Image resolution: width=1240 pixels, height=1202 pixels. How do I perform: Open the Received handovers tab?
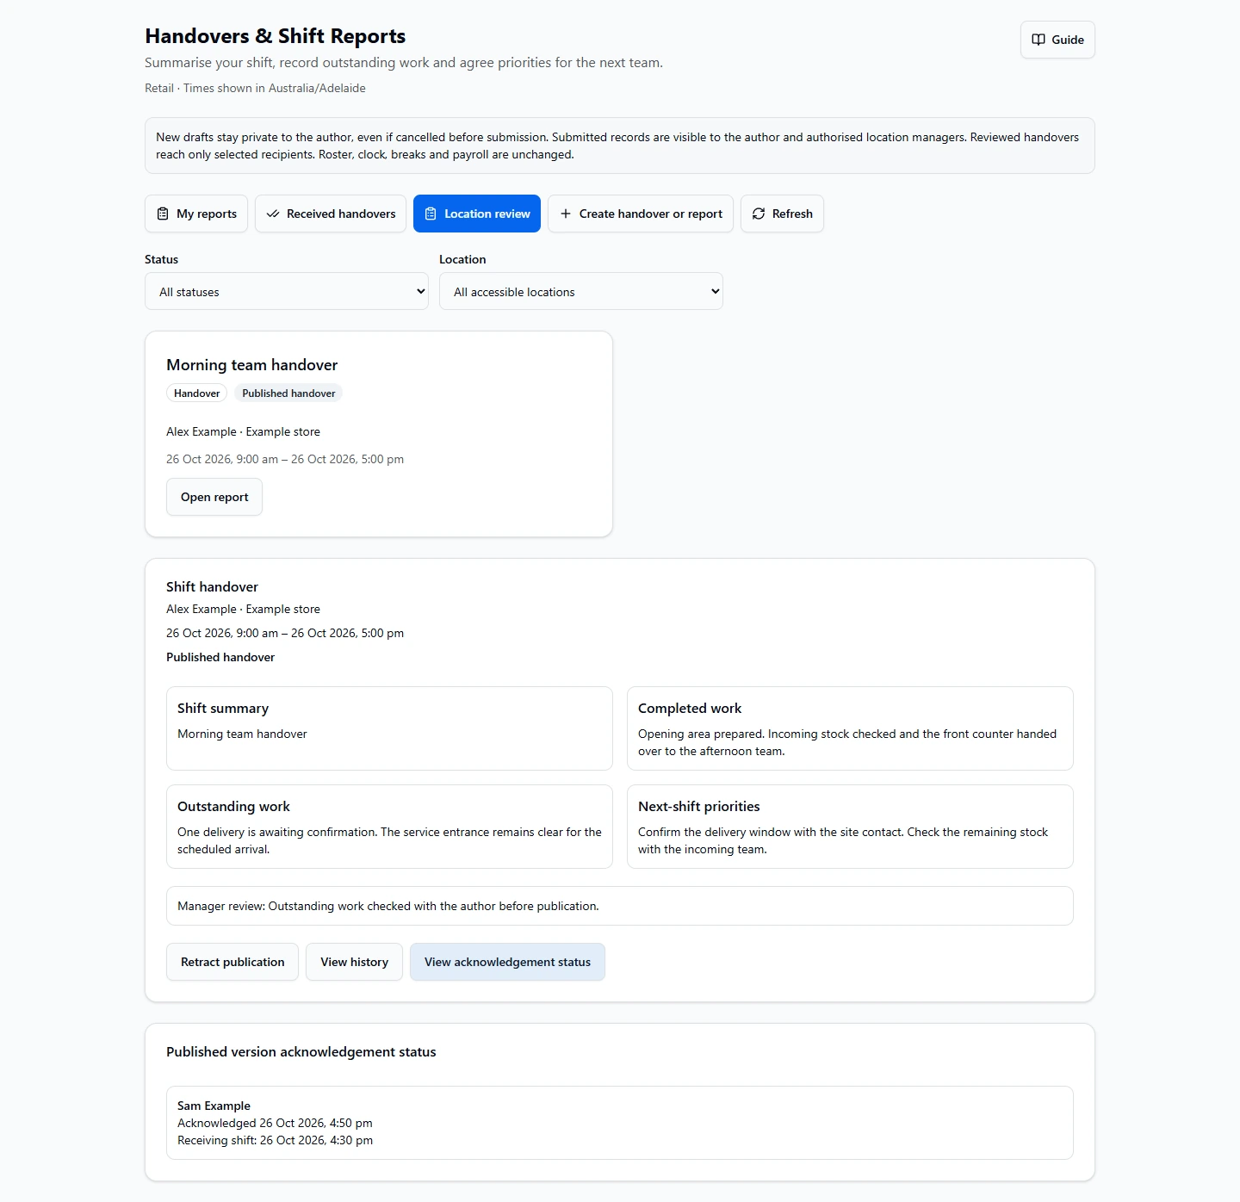click(331, 214)
